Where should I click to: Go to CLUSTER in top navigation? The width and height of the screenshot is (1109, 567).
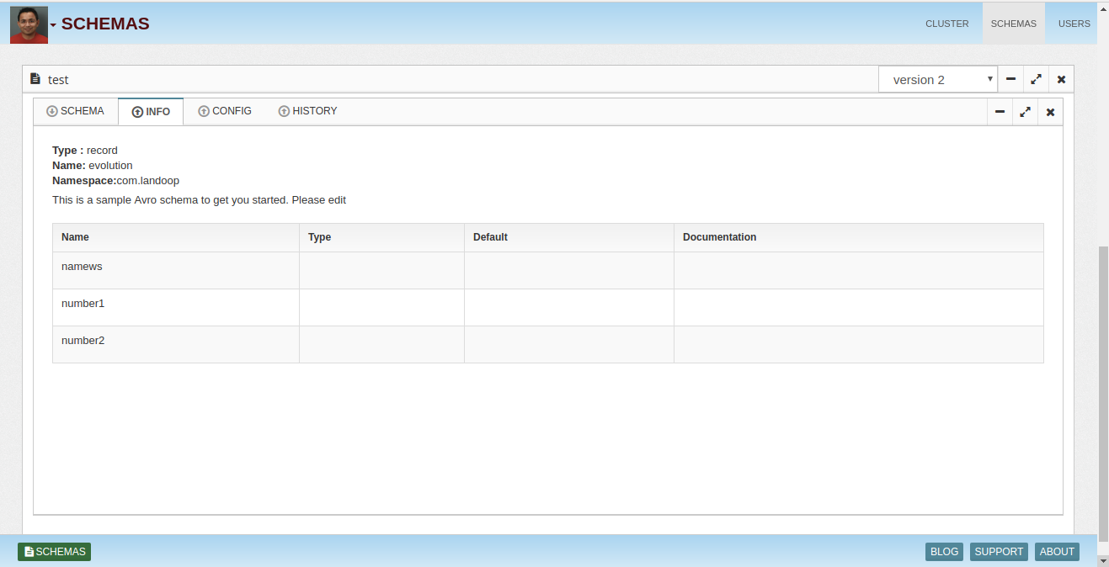(946, 24)
